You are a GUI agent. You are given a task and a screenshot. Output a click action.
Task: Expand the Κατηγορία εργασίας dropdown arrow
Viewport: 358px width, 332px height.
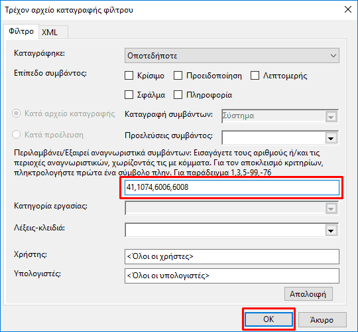pos(331,208)
